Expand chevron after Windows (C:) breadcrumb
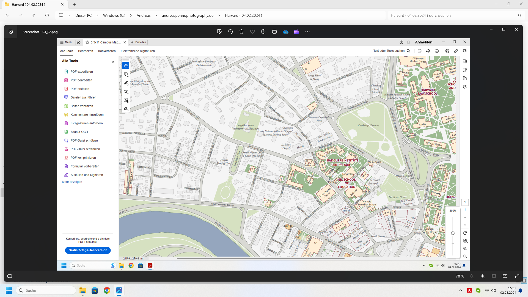The width and height of the screenshot is (528, 297). point(131,15)
